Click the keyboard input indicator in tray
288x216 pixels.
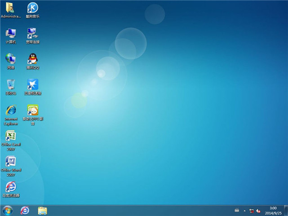(x=237, y=210)
